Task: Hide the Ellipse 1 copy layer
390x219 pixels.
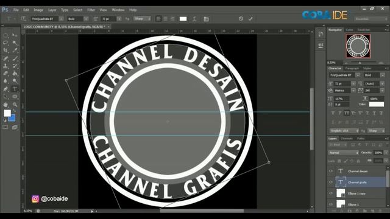Action: point(331,193)
